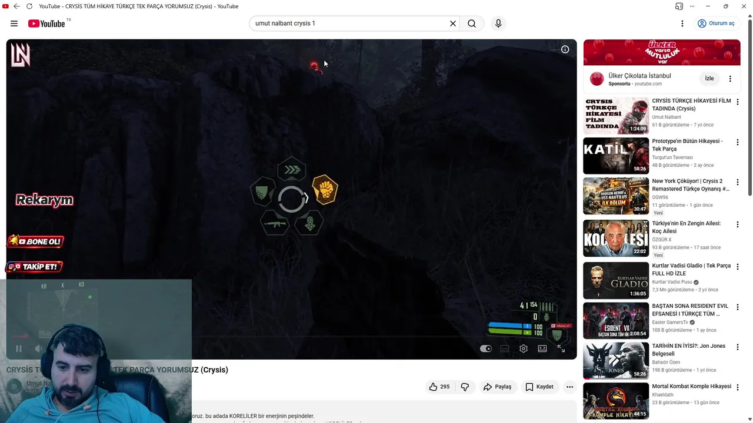
Task: Click the Ülker ad banner image
Action: (x=662, y=52)
